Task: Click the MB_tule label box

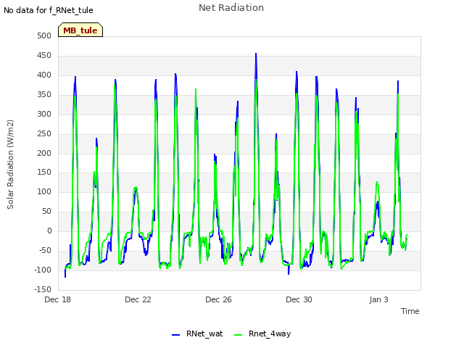Action: click(80, 30)
